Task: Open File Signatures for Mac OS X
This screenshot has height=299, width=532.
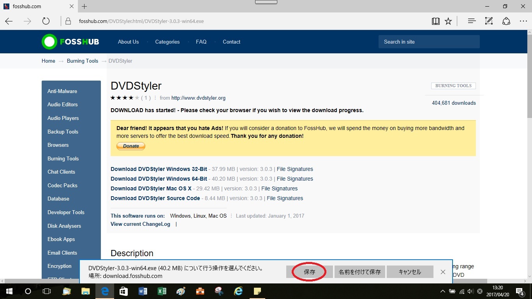Action: point(279,188)
